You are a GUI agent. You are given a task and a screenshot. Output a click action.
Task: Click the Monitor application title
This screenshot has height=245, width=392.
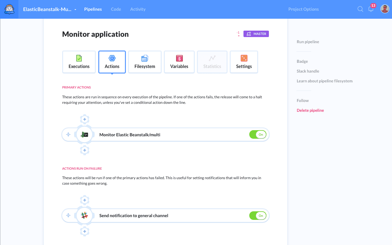(x=95, y=34)
